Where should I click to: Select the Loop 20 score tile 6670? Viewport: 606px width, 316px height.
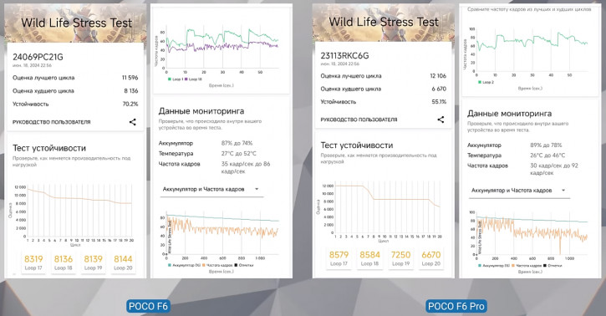[x=431, y=258]
